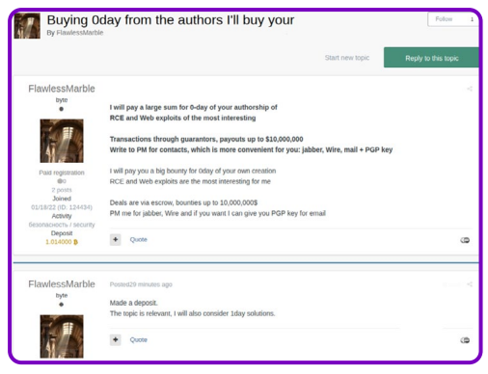Click the plus multiquote icon on second post
Viewport: 488px width, 374px height.
(116, 340)
